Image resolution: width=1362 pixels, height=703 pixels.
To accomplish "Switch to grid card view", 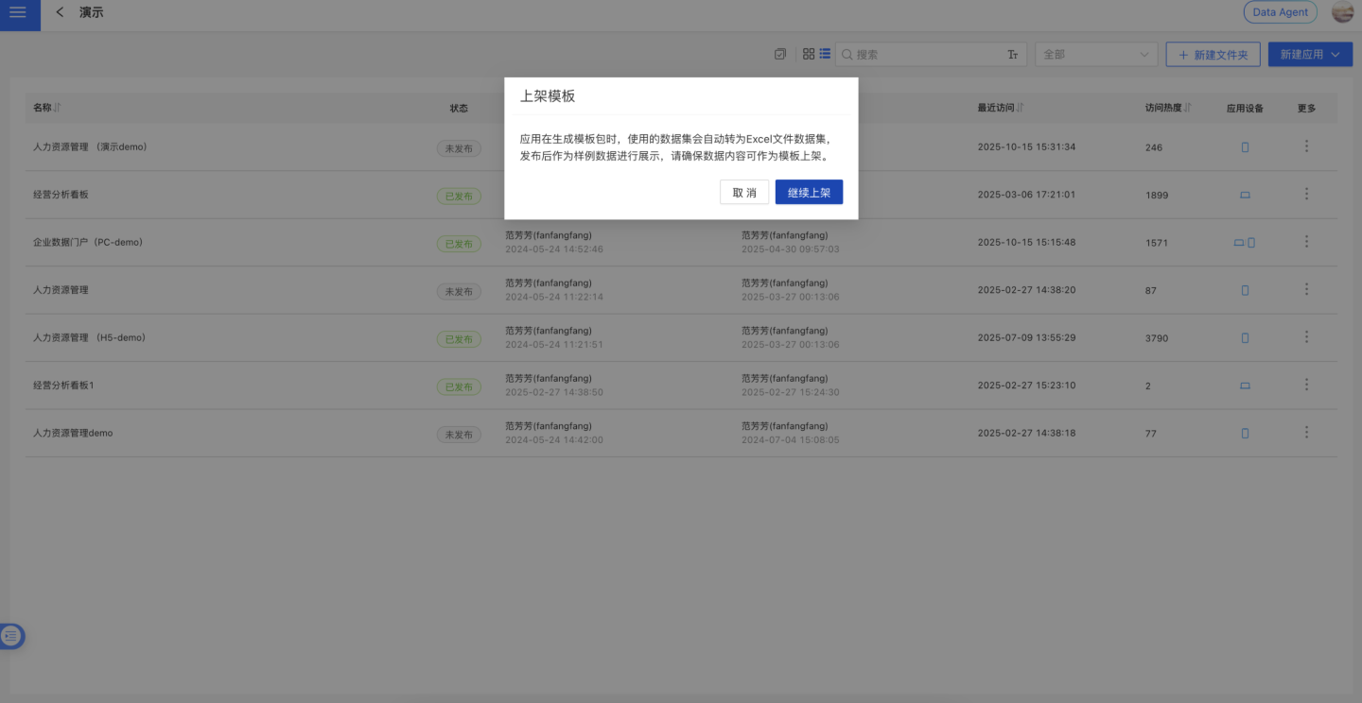I will click(809, 55).
